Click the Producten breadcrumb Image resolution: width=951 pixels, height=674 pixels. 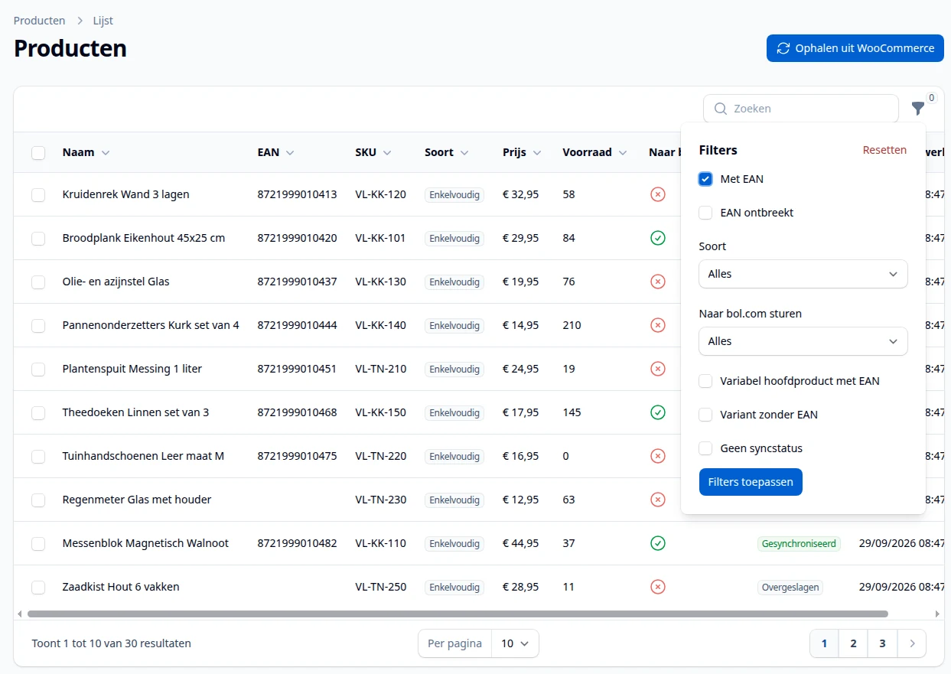40,21
